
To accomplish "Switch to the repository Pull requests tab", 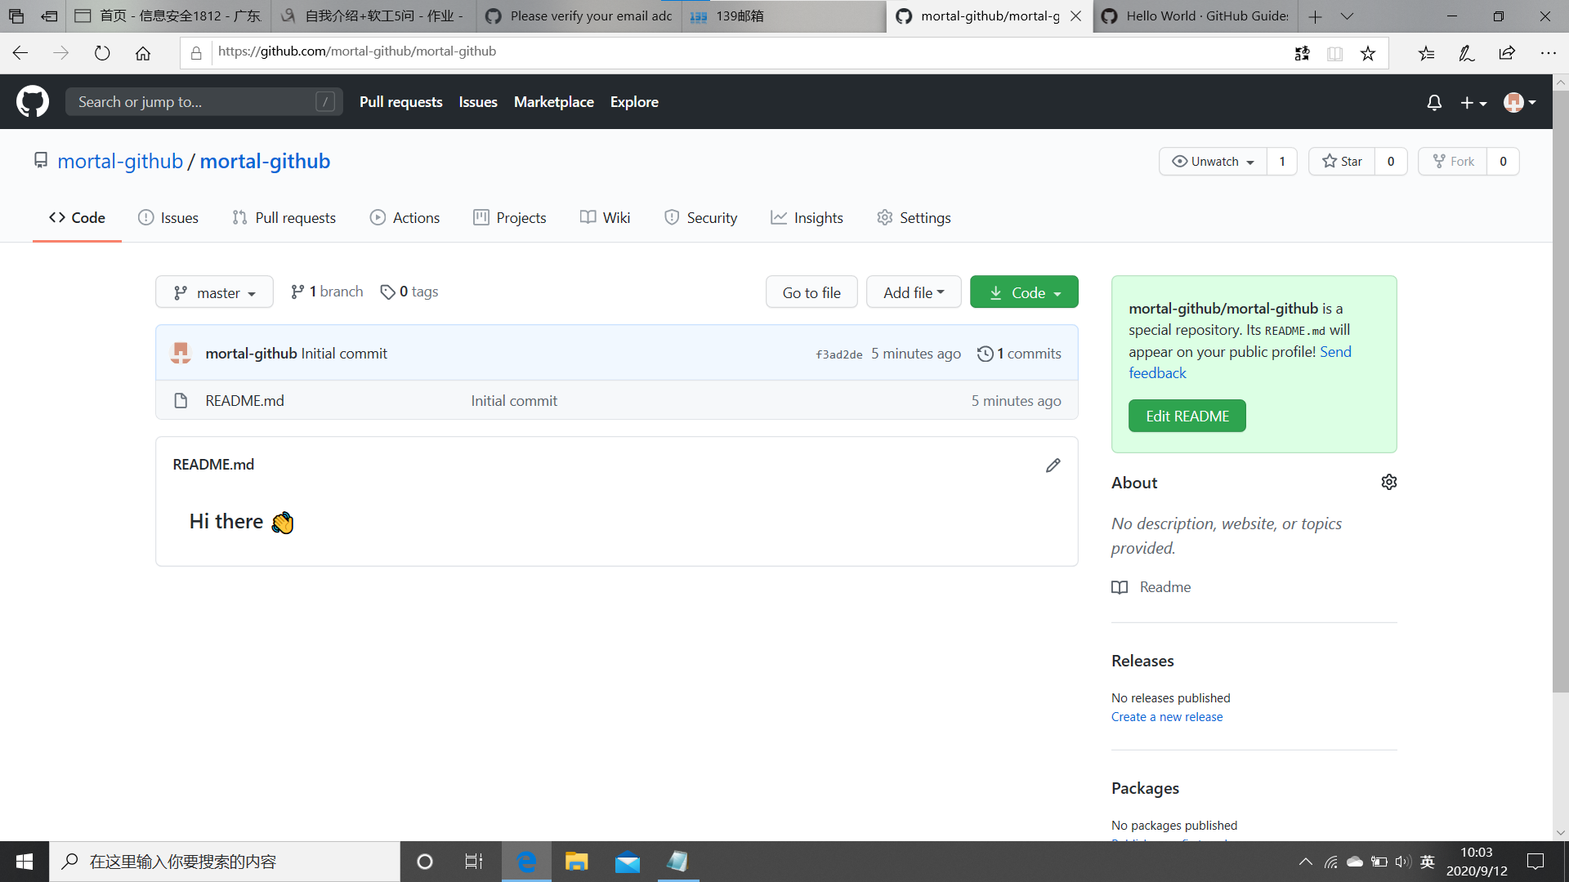I will (x=284, y=218).
